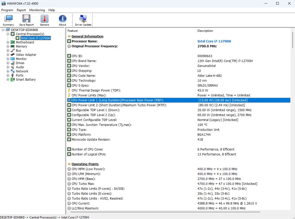Click the DESKTOP-EDI48K8 computer icon
This screenshot has height=219, width=295.
click(x=8, y=30)
